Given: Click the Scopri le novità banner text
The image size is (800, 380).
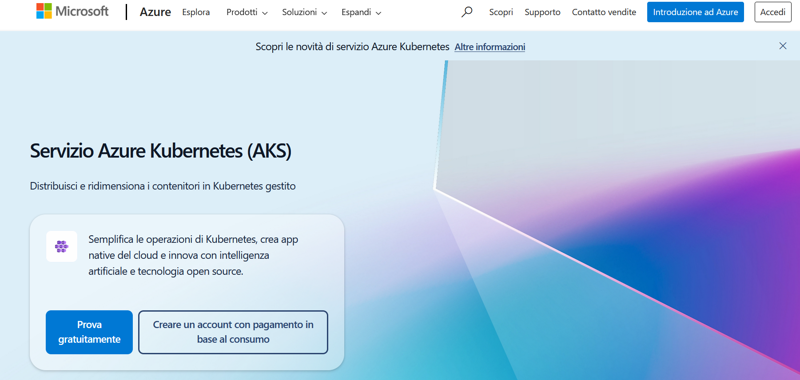Looking at the screenshot, I should click(352, 47).
